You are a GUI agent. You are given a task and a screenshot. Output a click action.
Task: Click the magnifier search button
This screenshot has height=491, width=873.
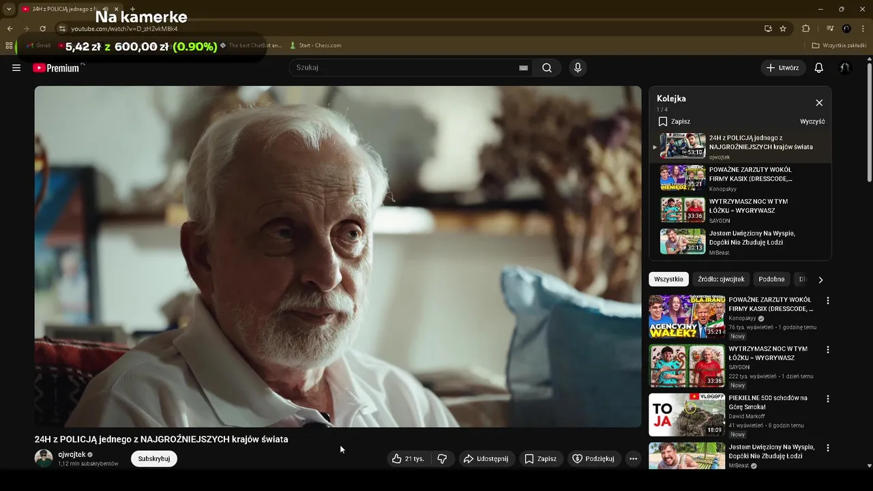click(547, 68)
